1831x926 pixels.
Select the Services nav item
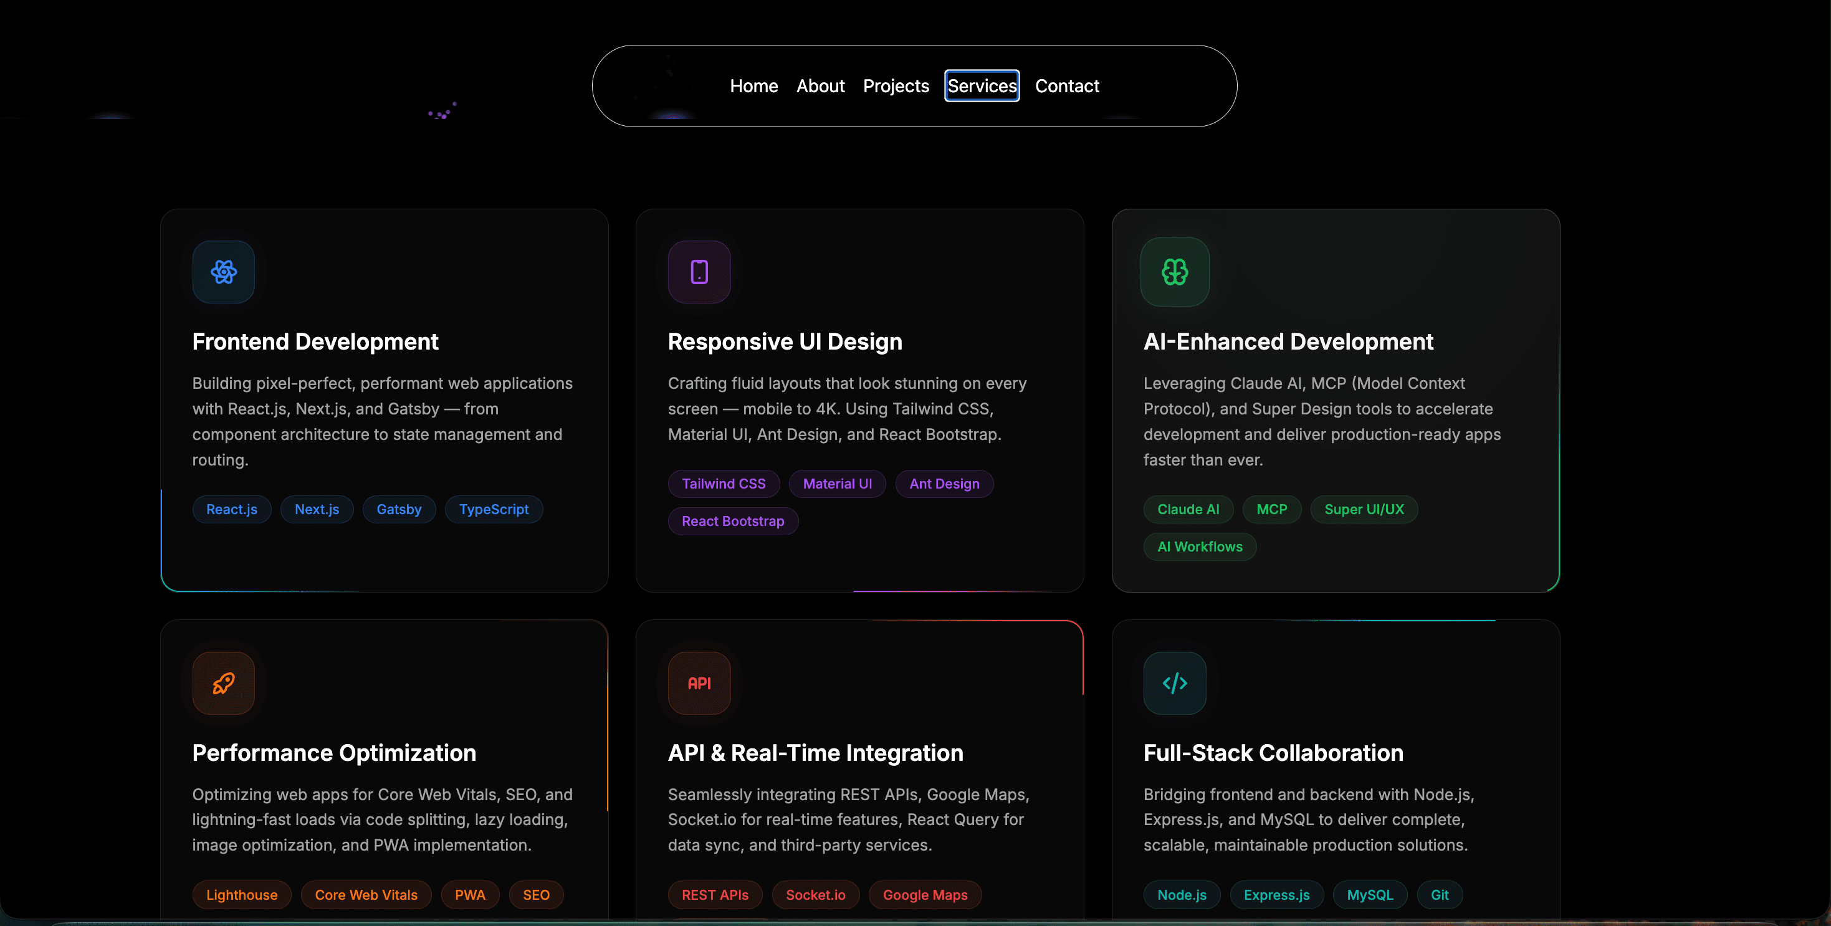tap(982, 86)
